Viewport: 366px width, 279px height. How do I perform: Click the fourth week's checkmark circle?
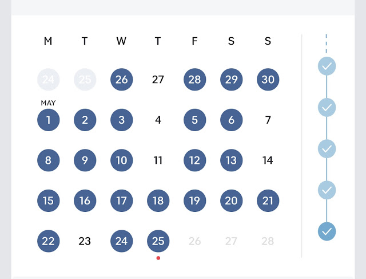pos(327,190)
